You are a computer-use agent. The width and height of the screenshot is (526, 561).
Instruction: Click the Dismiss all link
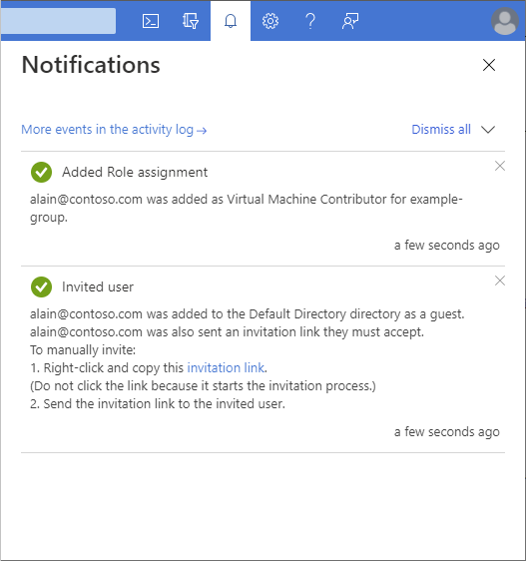(441, 129)
